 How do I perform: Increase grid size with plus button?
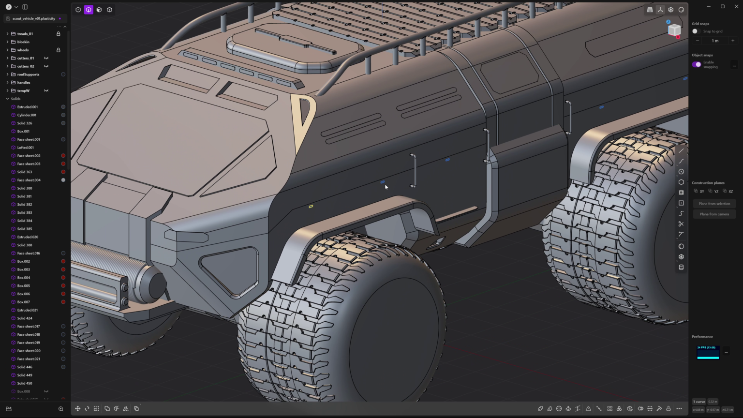[x=733, y=41]
